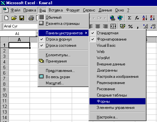Click the New workbook icon
The height and width of the screenshot is (122, 157).
point(6,18)
